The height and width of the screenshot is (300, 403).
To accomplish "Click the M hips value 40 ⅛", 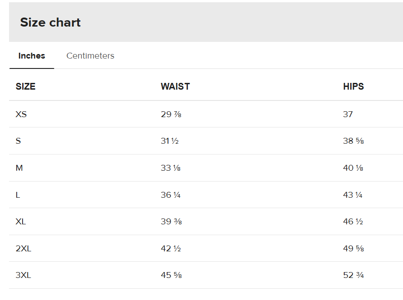I will (353, 168).
